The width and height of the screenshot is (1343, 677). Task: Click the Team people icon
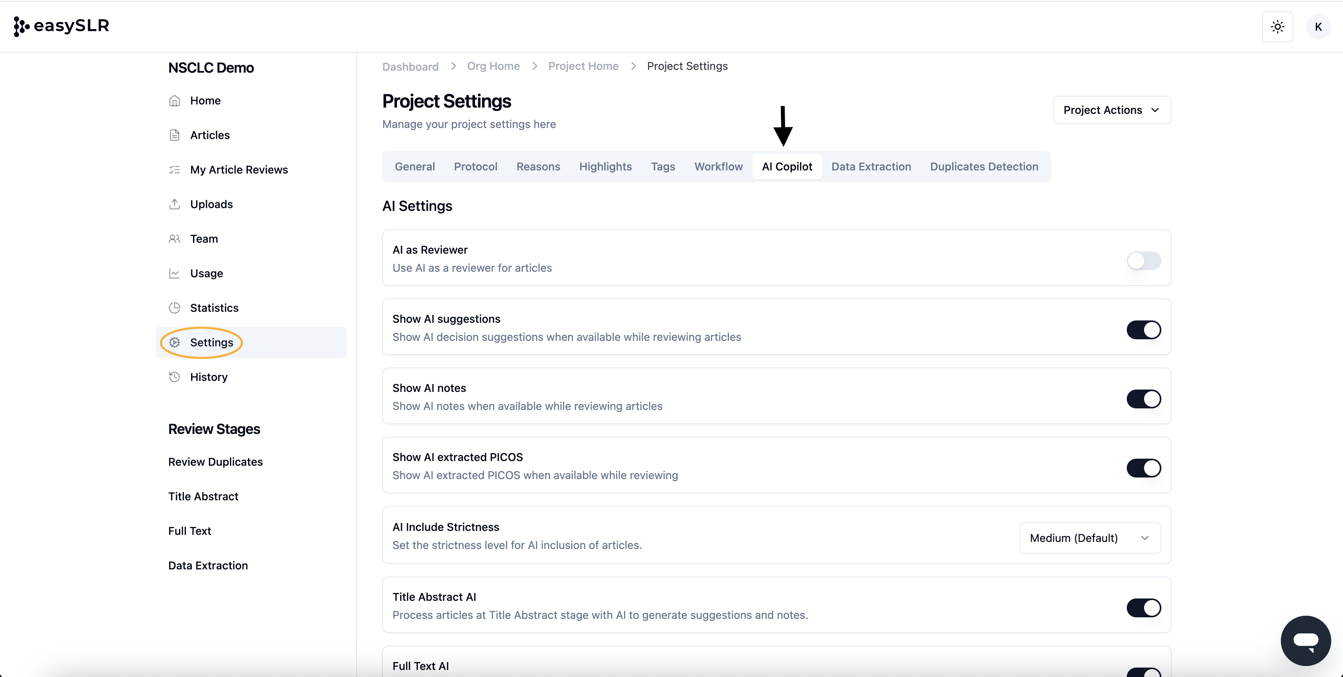(175, 238)
